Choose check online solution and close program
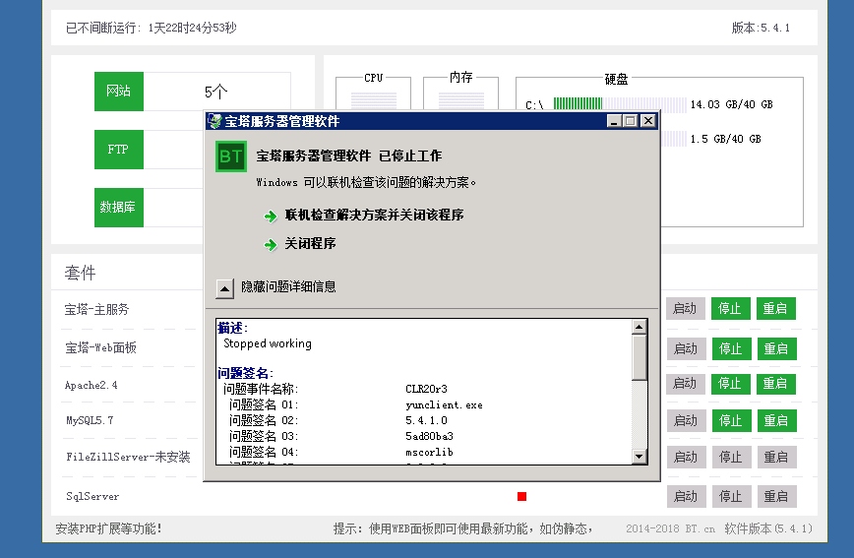This screenshot has height=558, width=854. pos(374,215)
